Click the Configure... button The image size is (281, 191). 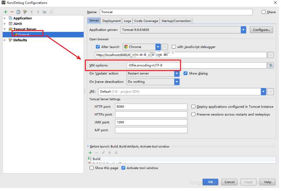click(261, 30)
